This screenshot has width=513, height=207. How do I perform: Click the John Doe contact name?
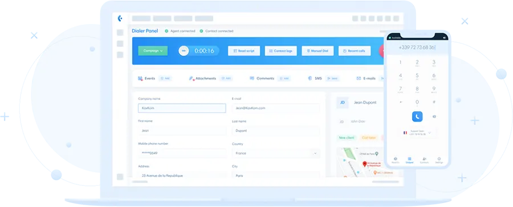click(x=358, y=121)
